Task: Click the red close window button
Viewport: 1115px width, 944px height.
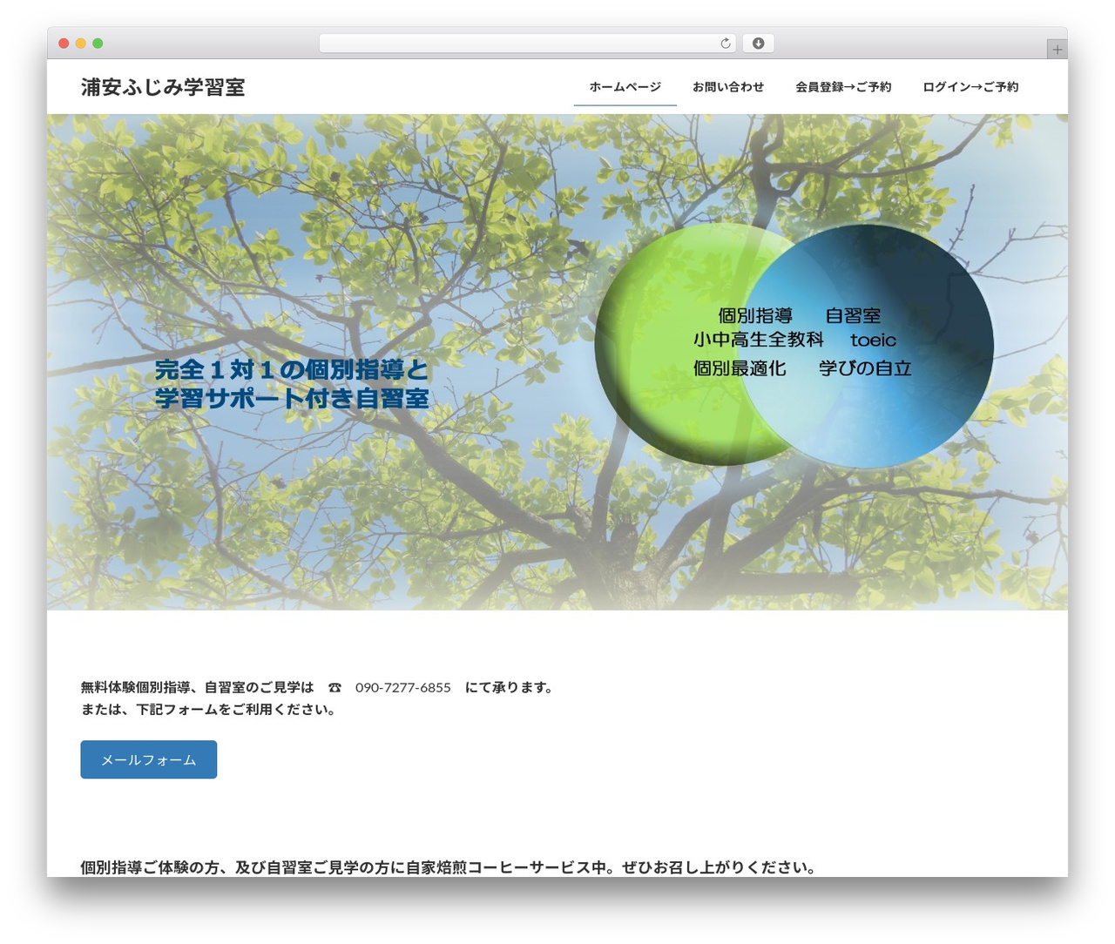Action: 64,44
